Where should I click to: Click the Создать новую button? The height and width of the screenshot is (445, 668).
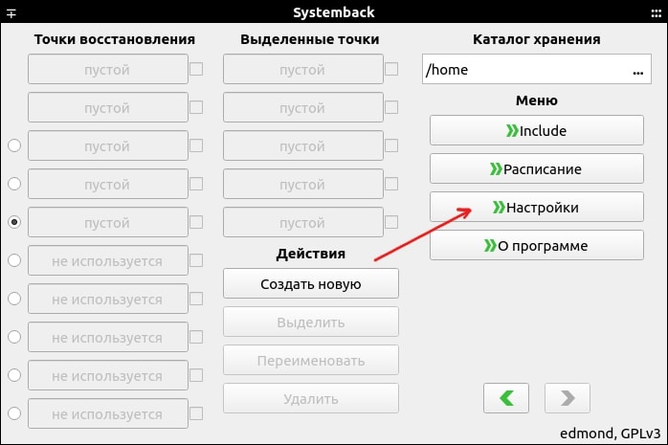click(x=311, y=283)
